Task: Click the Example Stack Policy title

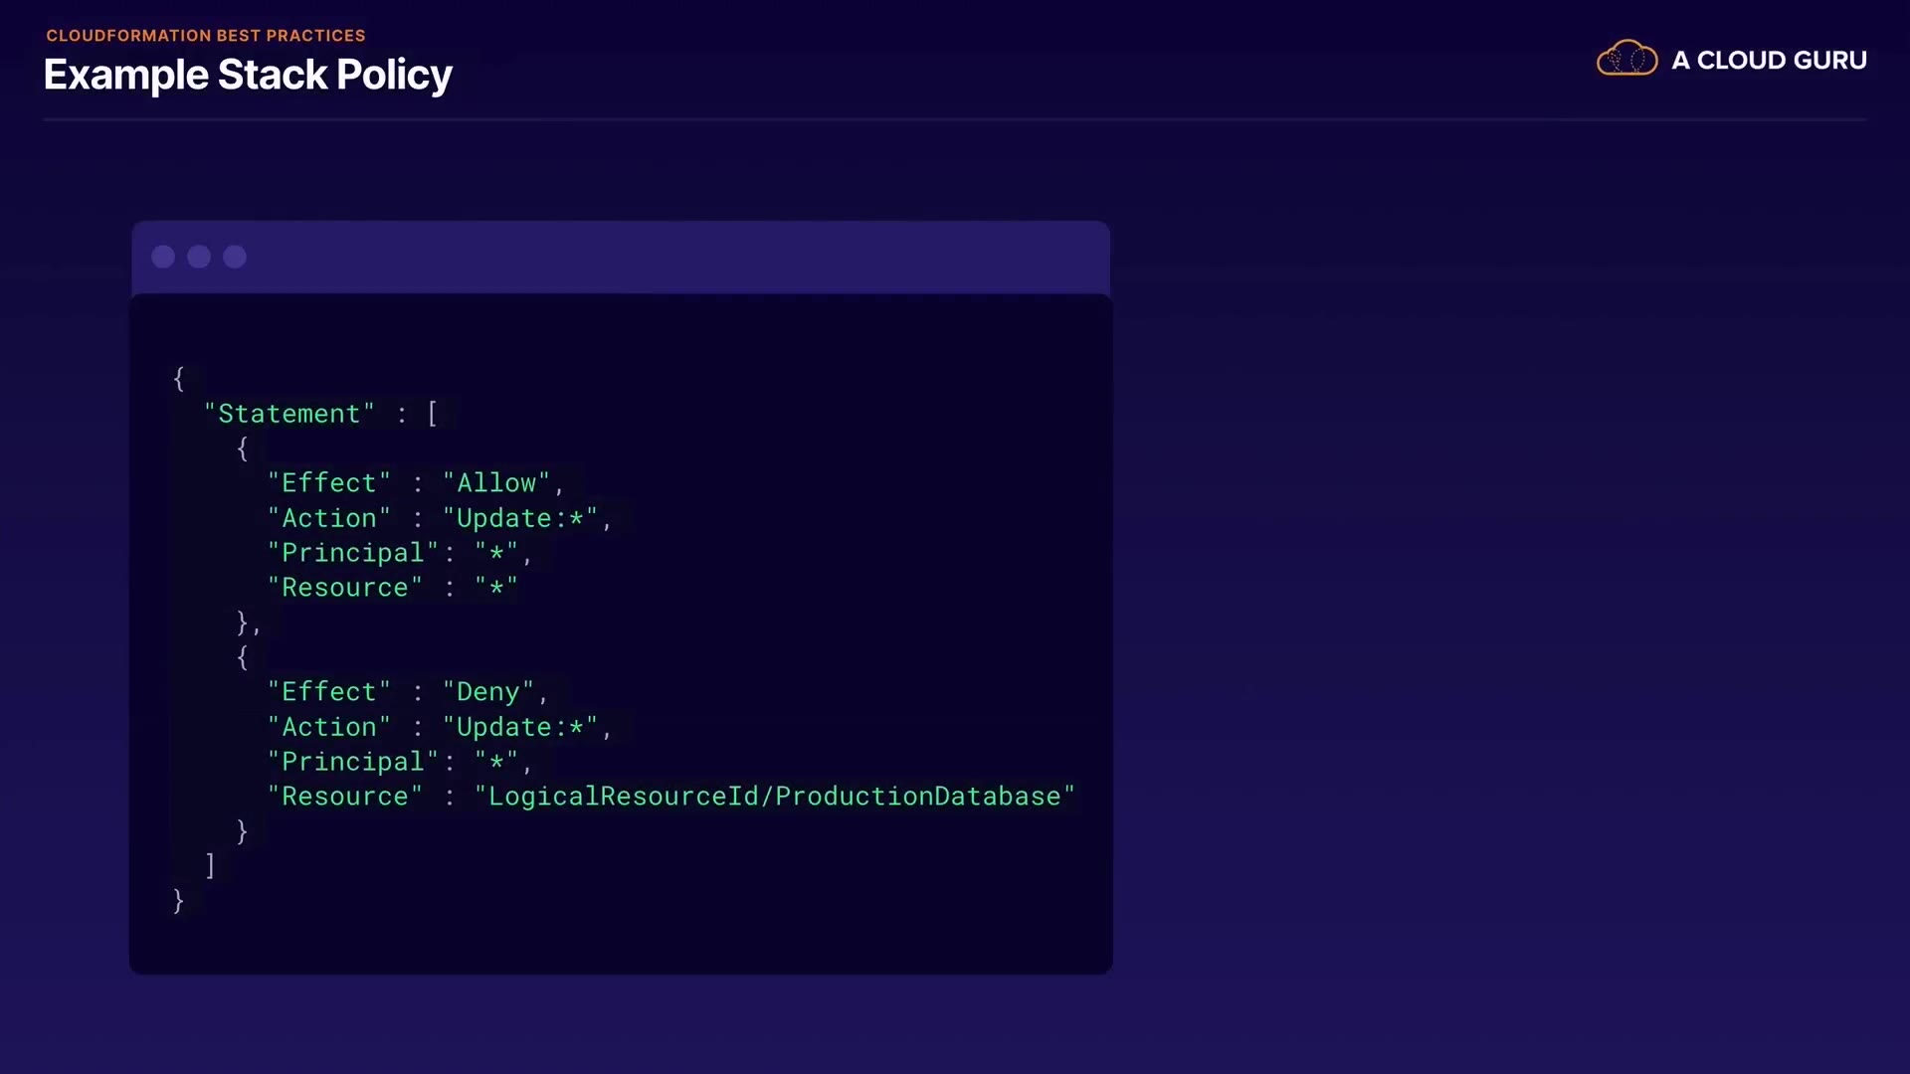Action: tap(248, 76)
